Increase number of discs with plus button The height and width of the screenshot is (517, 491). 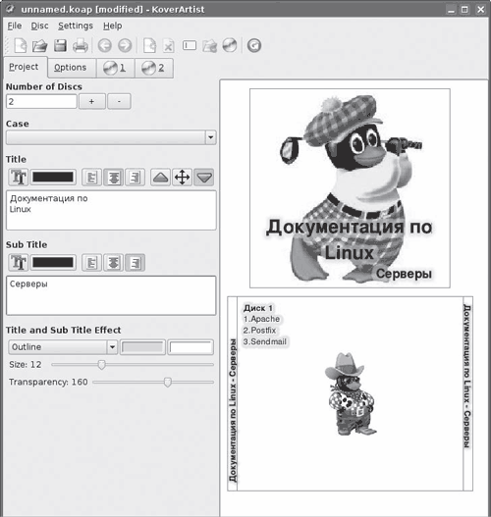click(x=91, y=101)
